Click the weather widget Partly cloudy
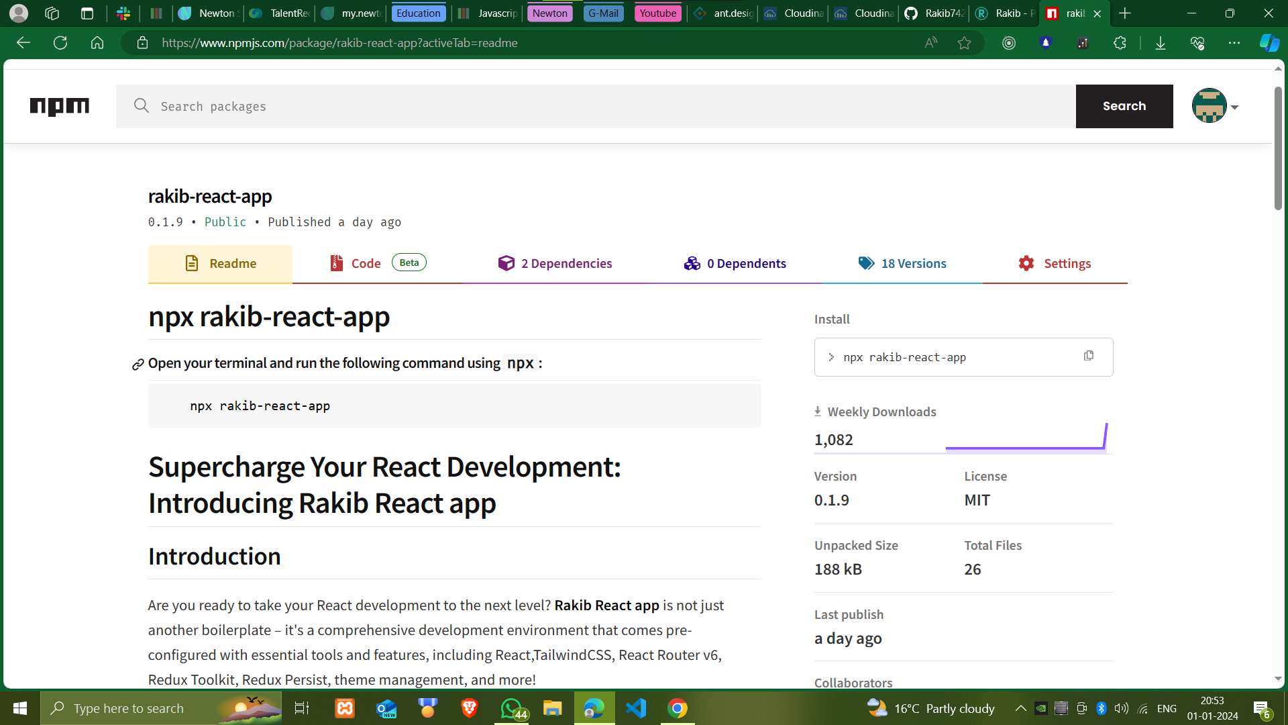Image resolution: width=1288 pixels, height=725 pixels. pos(932,708)
